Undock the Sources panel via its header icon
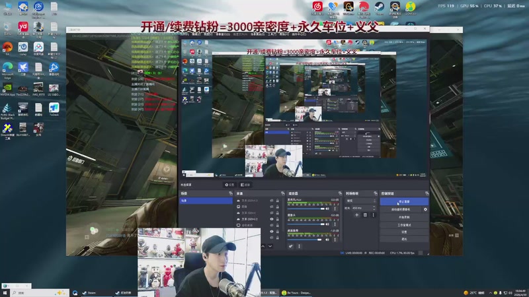 point(283,193)
